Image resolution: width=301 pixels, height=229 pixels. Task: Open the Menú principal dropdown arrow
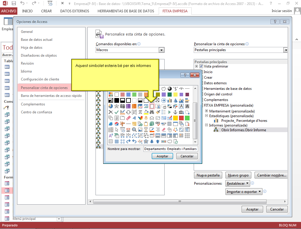[x=59, y=219]
